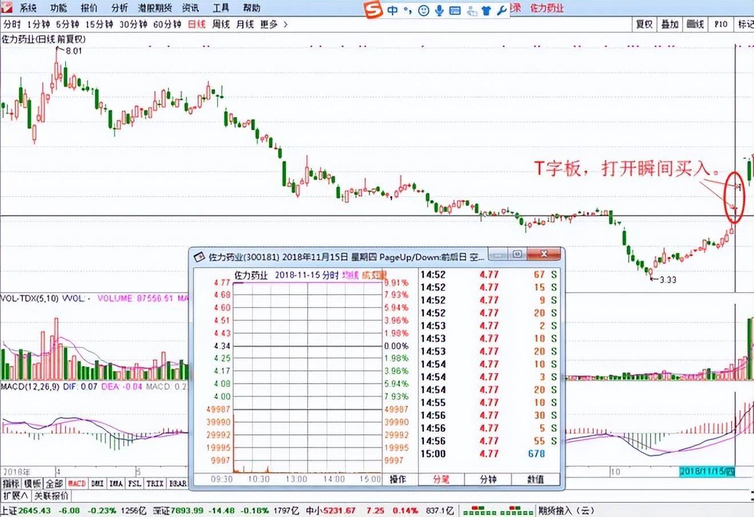Select the FSL indicator tab

[135, 483]
